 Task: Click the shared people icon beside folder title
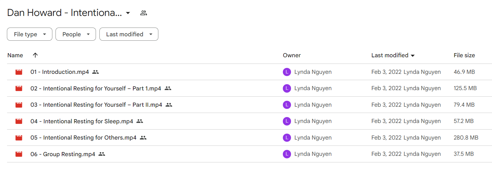[144, 13]
